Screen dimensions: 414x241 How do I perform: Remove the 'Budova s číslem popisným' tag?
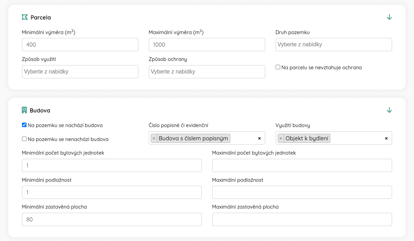coord(154,138)
